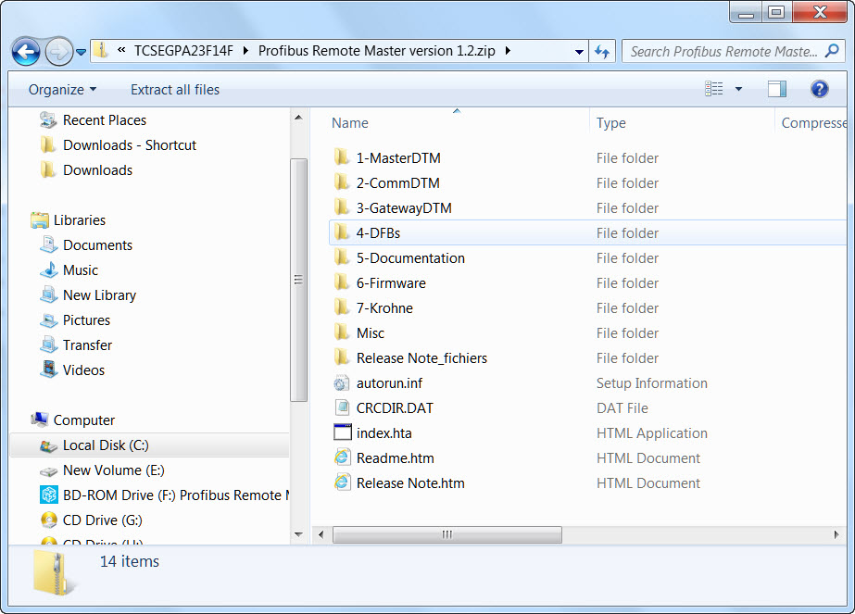The width and height of the screenshot is (855, 614).
Task: Sort by the Name column header
Action: tap(349, 122)
